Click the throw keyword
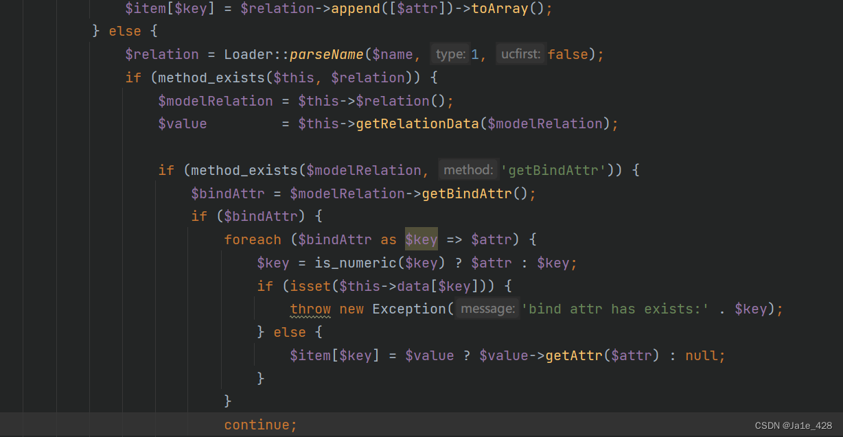The width and height of the screenshot is (843, 437). [x=310, y=309]
